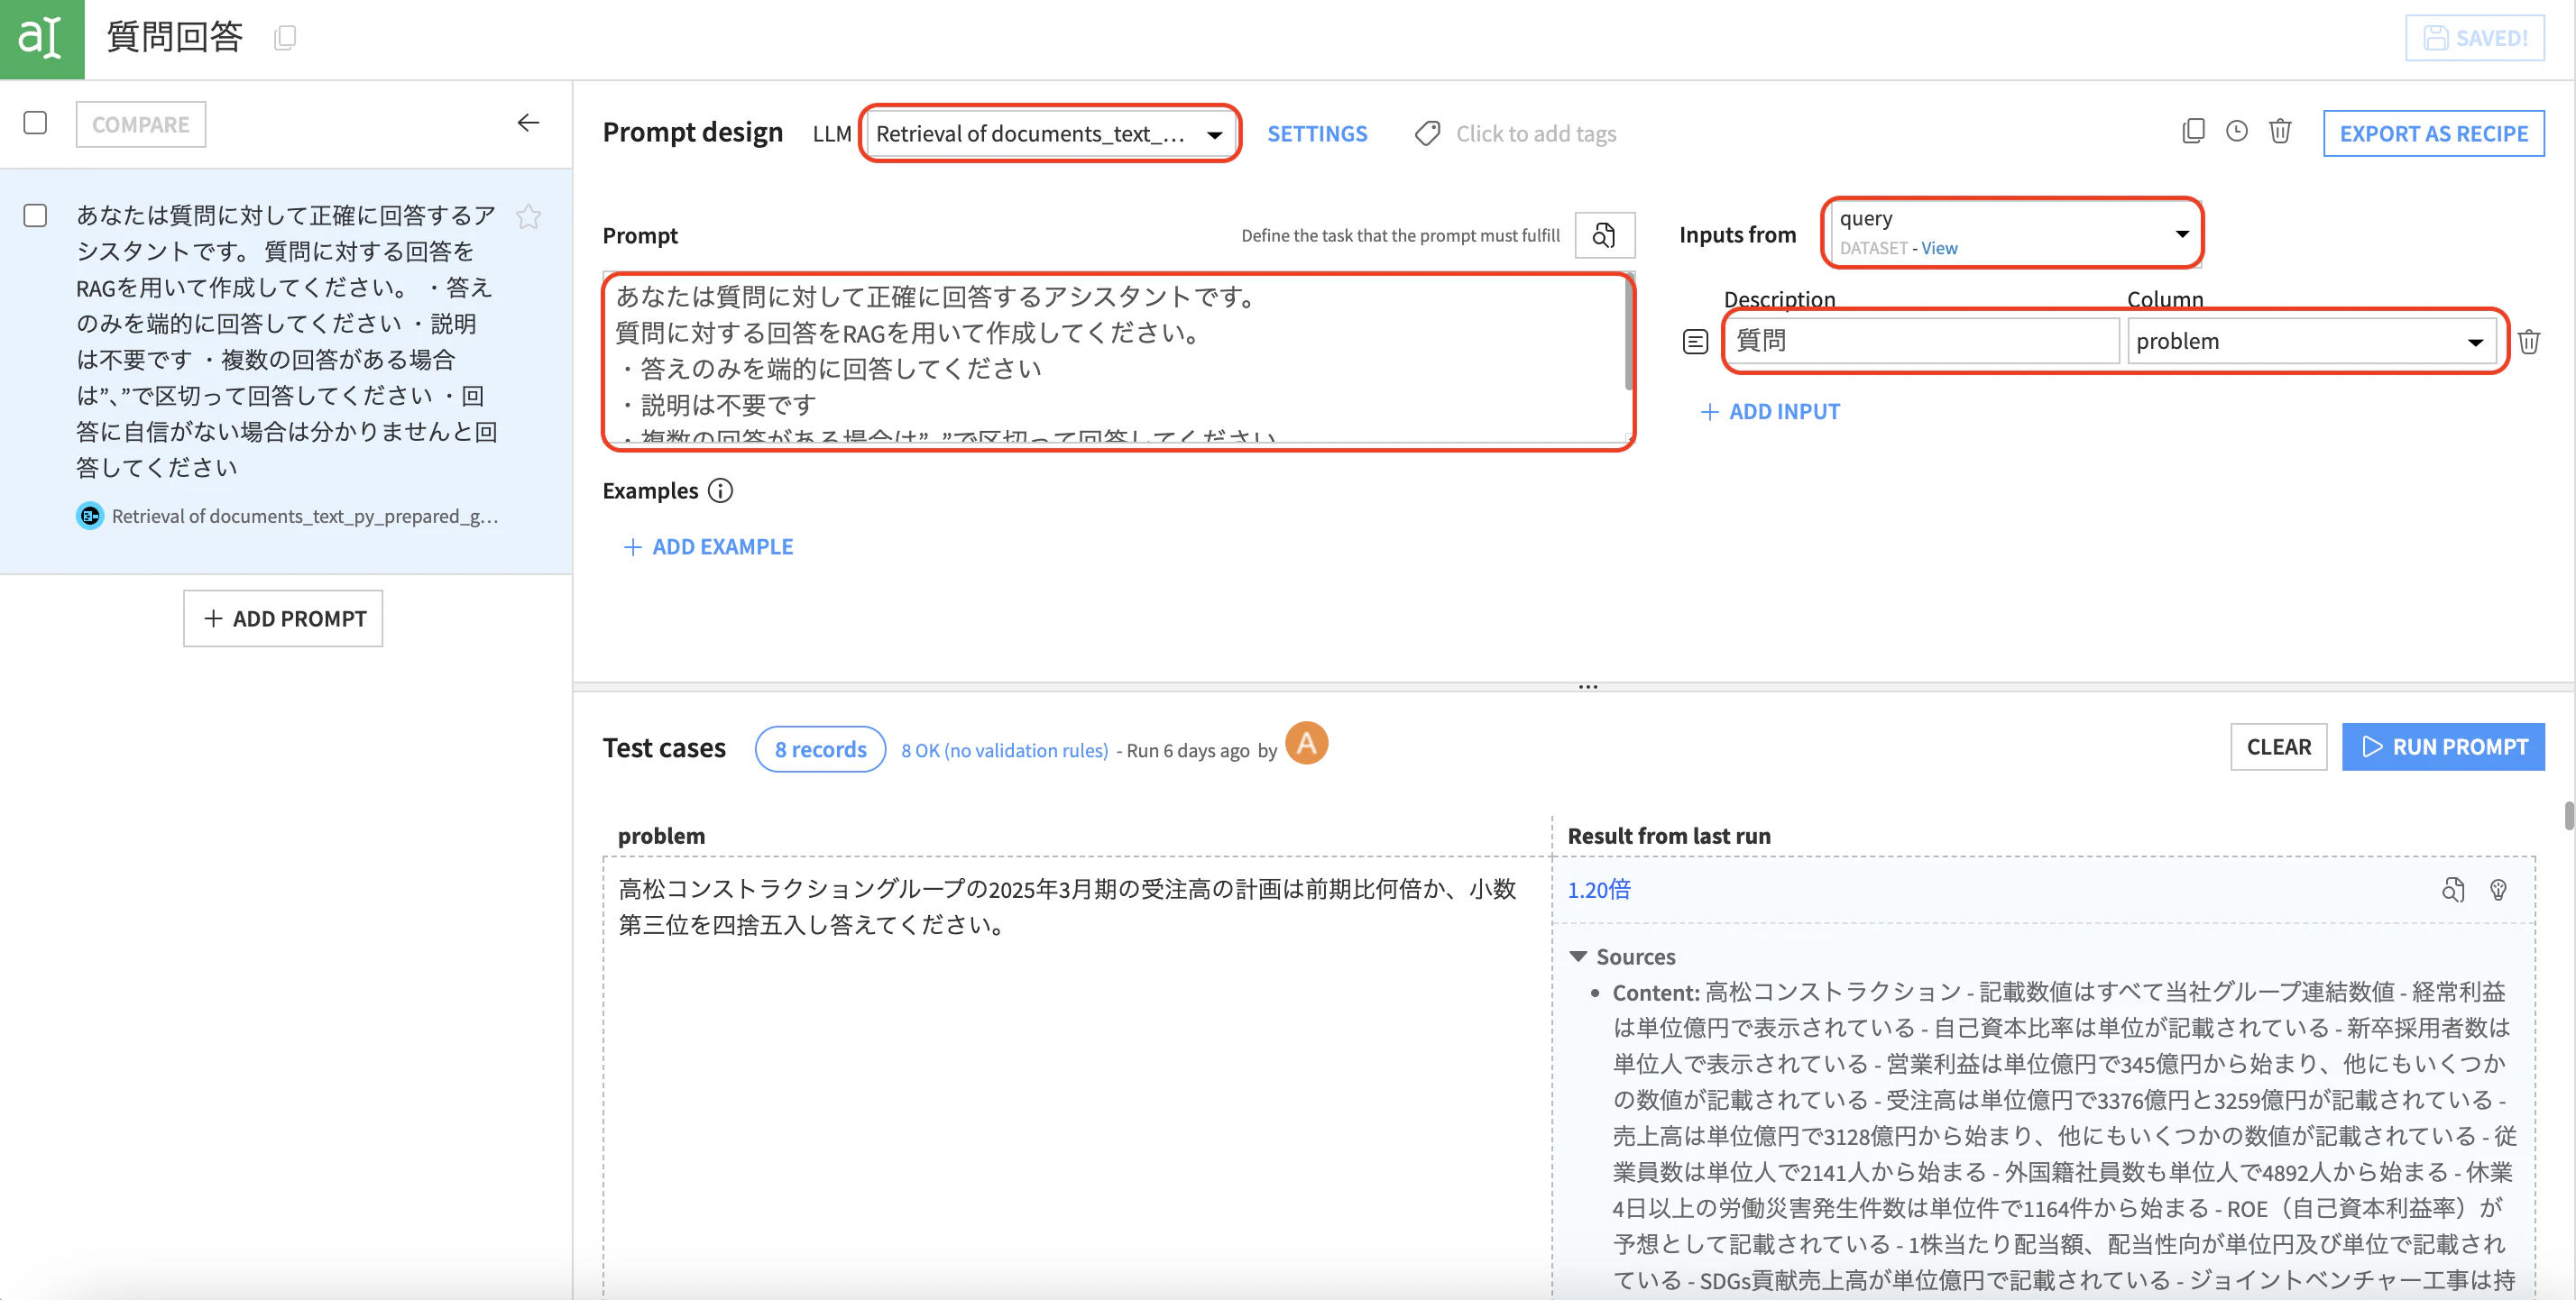2576x1300 pixels.
Task: Star the prompt in the left list
Action: (528, 215)
